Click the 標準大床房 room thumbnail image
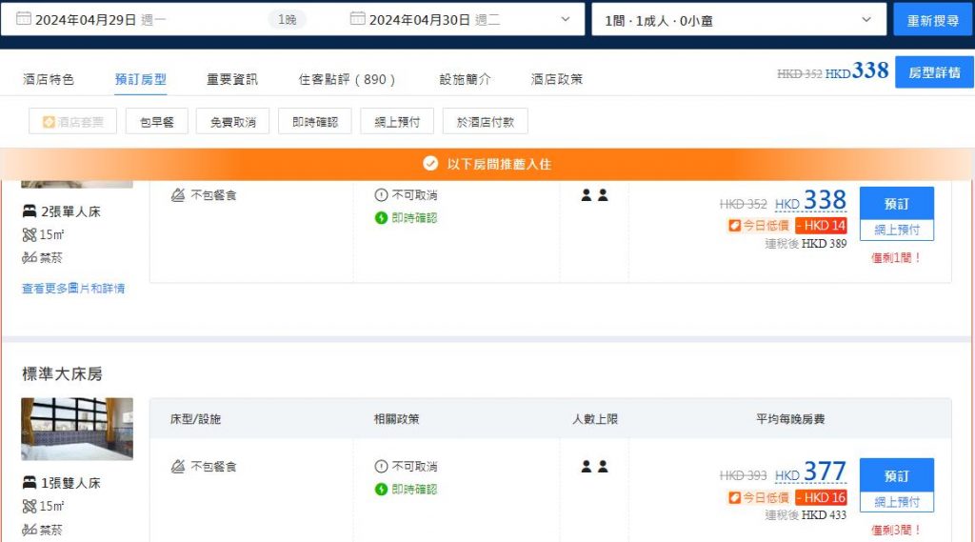 tap(77, 429)
